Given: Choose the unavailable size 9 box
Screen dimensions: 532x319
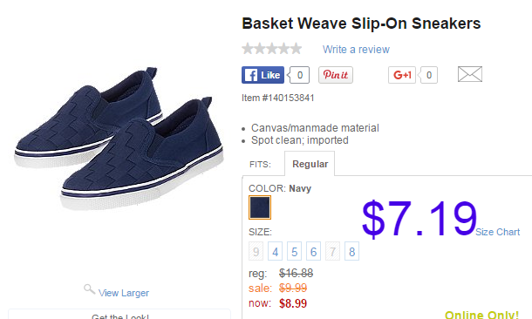Looking at the screenshot, I should point(256,251).
